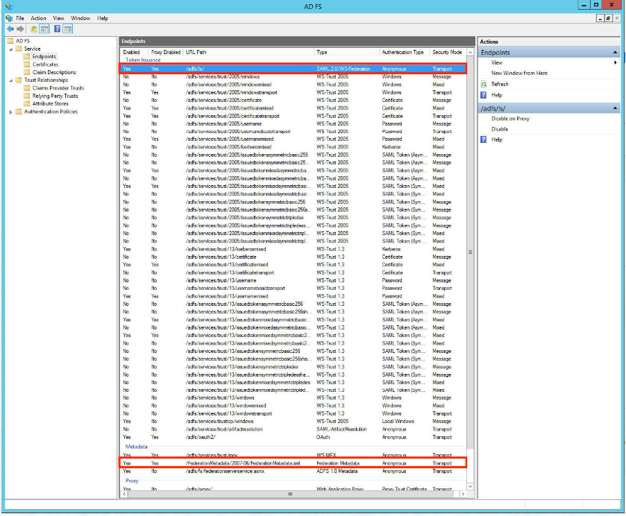Click the horizontal scrollbar thumb of the endpoints list
This screenshot has height=516, width=626.
pos(290,494)
